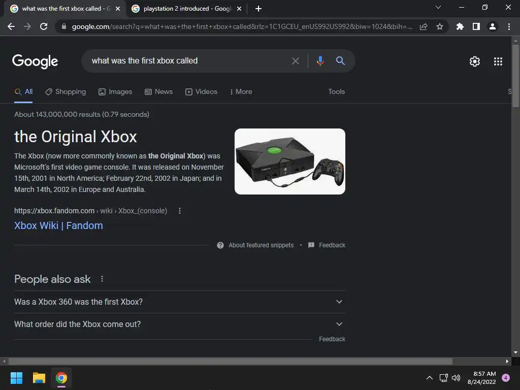Open Chrome three-dot menu
The height and width of the screenshot is (390, 520).
pos(509,26)
